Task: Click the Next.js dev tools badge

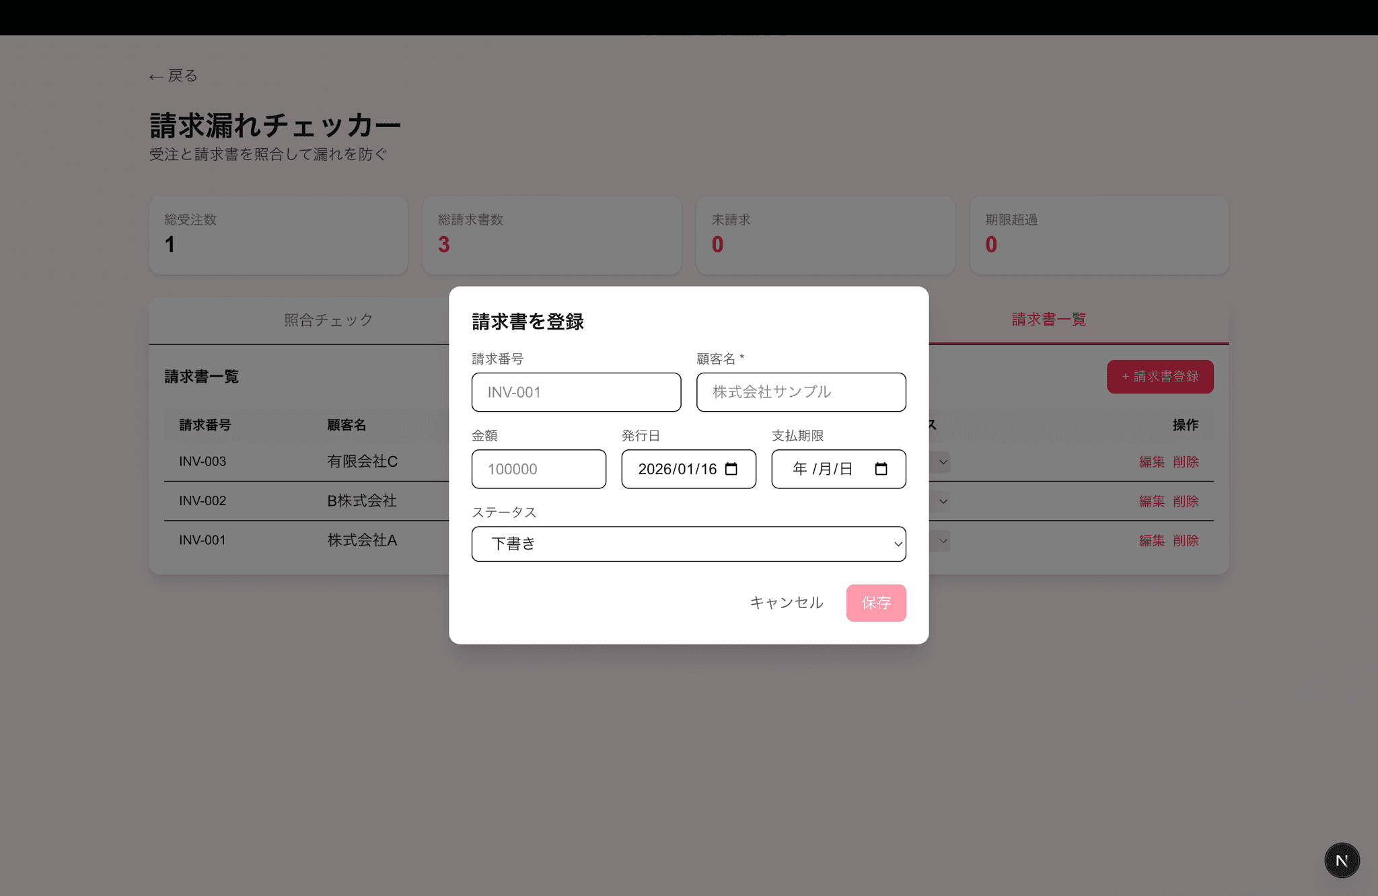Action: tap(1342, 860)
